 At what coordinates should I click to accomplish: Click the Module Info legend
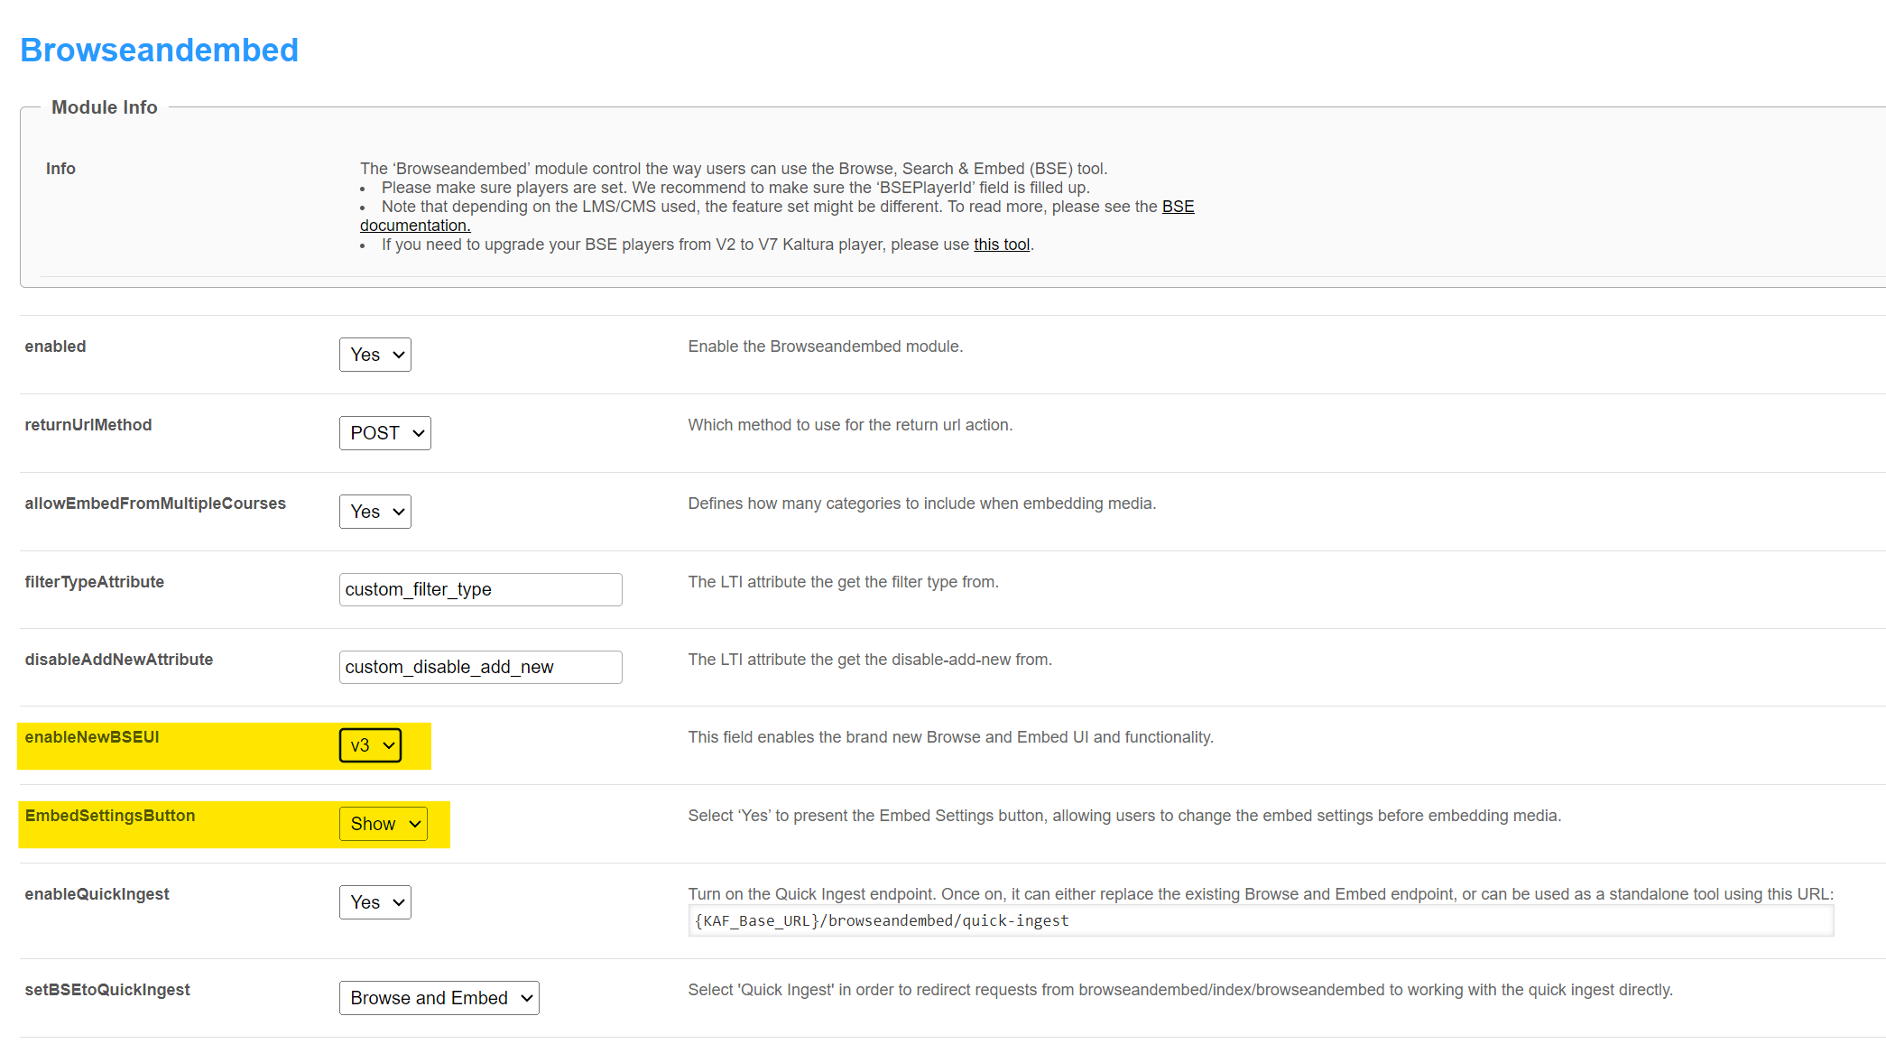(104, 107)
